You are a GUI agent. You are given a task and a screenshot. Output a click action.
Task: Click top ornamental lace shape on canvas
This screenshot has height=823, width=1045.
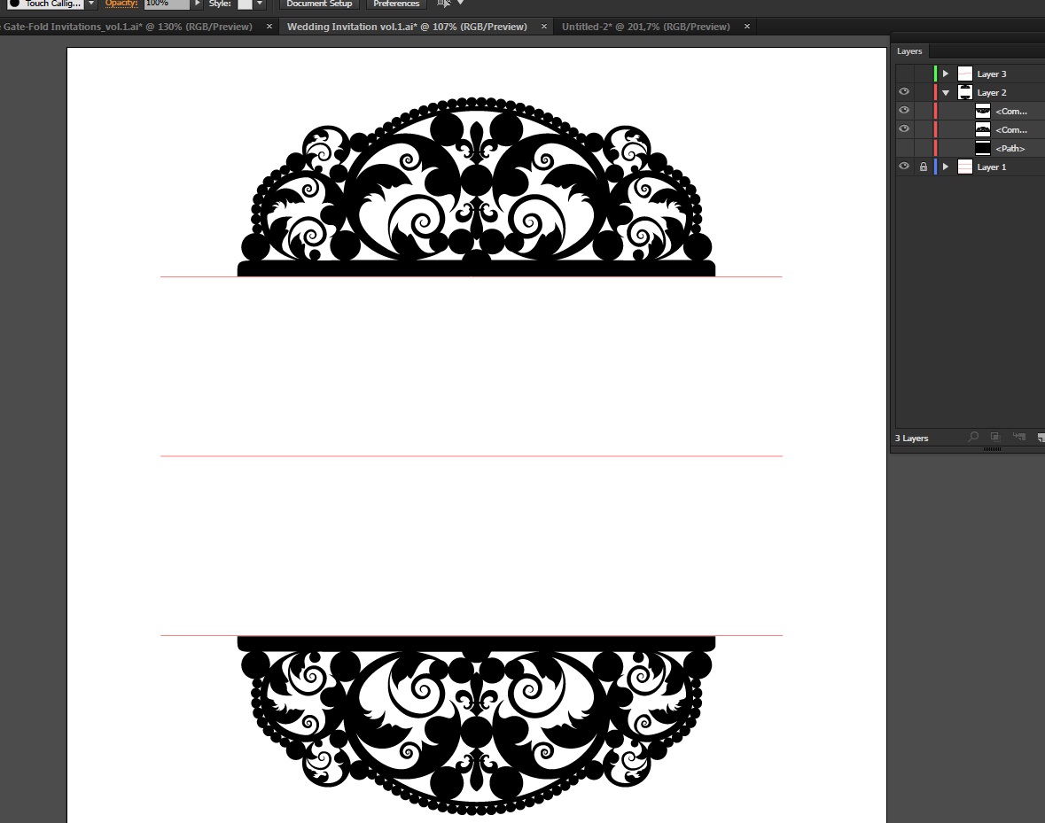(476, 186)
